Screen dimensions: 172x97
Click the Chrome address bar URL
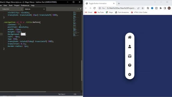pyautogui.click(x=121, y=8)
